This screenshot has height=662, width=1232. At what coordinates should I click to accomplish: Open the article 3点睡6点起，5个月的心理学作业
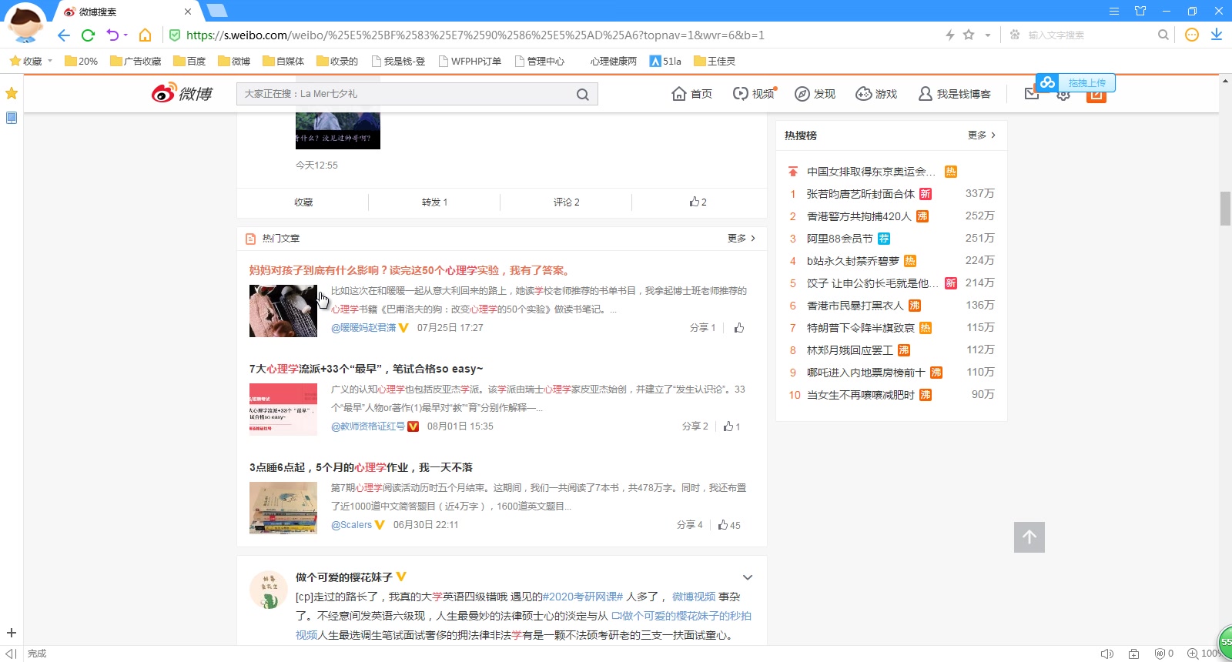360,467
